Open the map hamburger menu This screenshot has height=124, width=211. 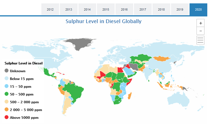coord(200,40)
